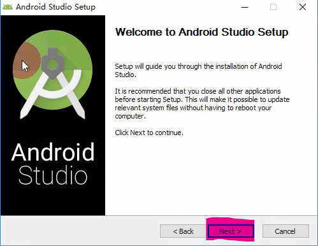Cancel the Android Studio setup
The image size is (318, 246).
point(285,231)
